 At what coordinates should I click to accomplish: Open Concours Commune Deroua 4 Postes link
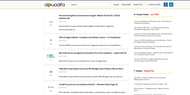click(153, 48)
